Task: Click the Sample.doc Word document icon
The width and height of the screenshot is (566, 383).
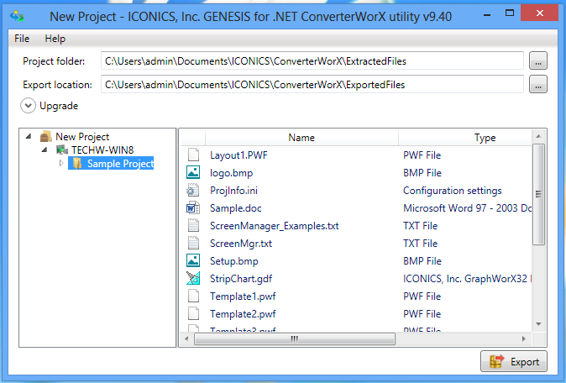Action: [194, 208]
